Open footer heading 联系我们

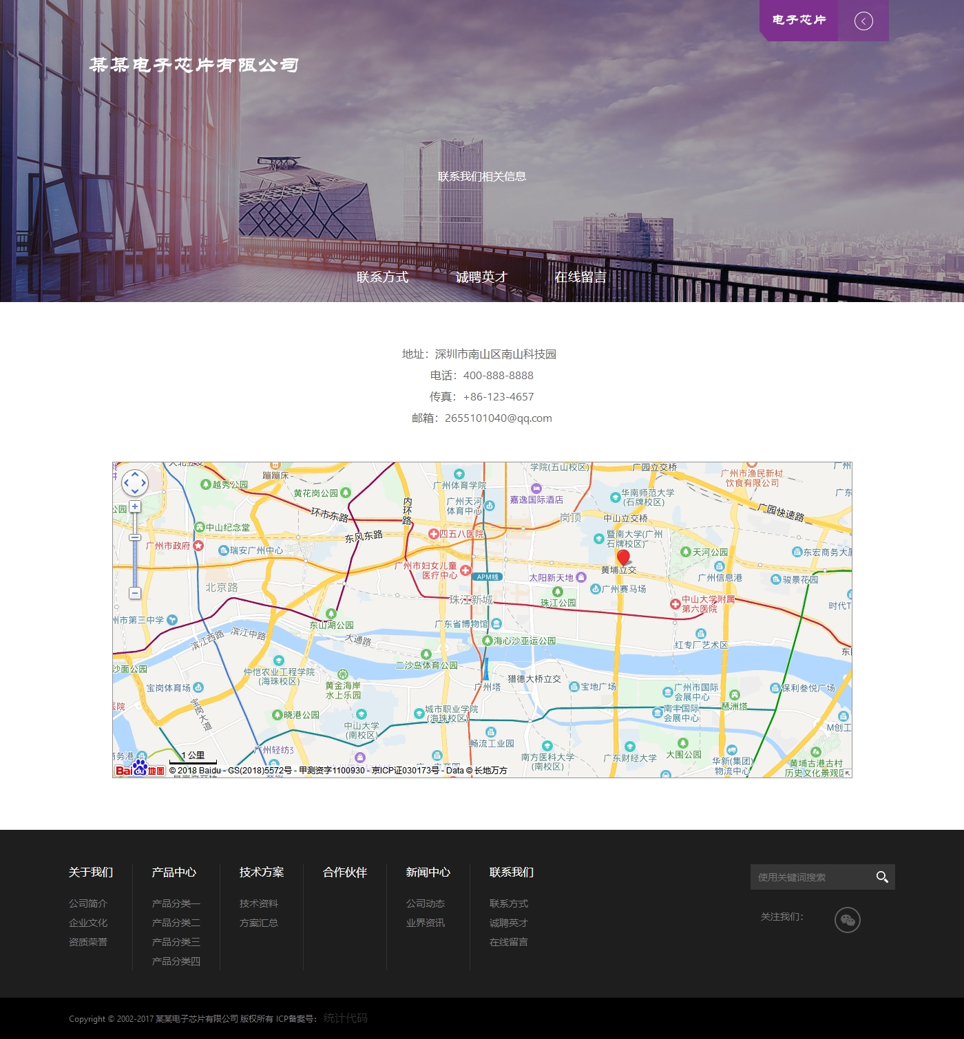point(512,872)
